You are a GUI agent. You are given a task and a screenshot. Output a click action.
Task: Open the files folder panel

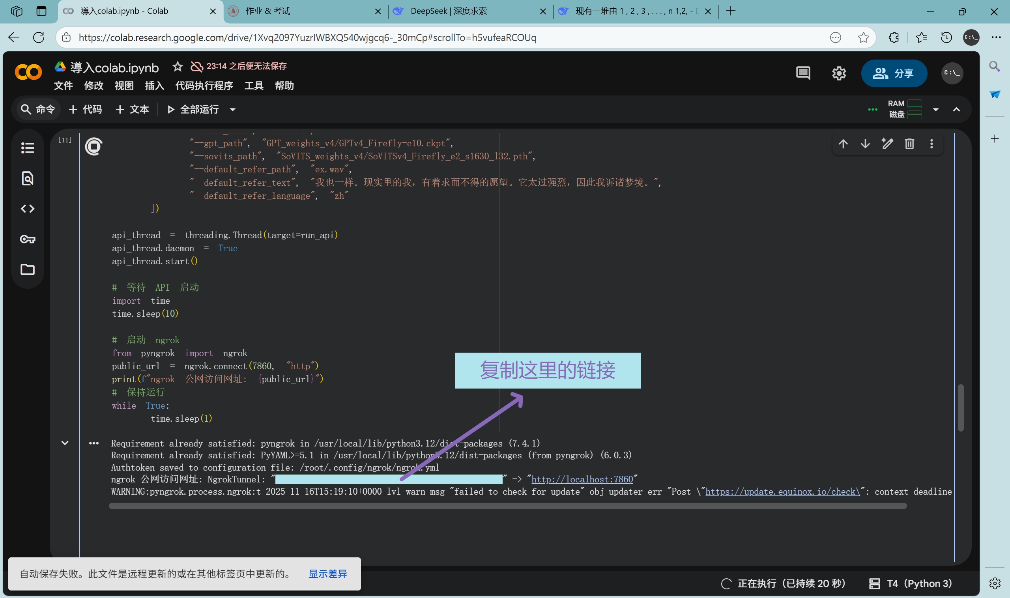click(27, 269)
